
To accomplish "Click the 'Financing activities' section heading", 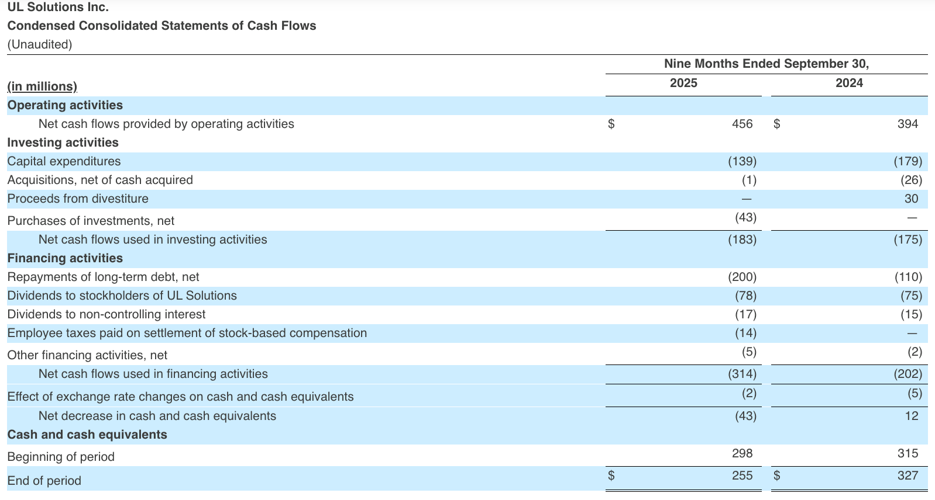I will tap(65, 258).
